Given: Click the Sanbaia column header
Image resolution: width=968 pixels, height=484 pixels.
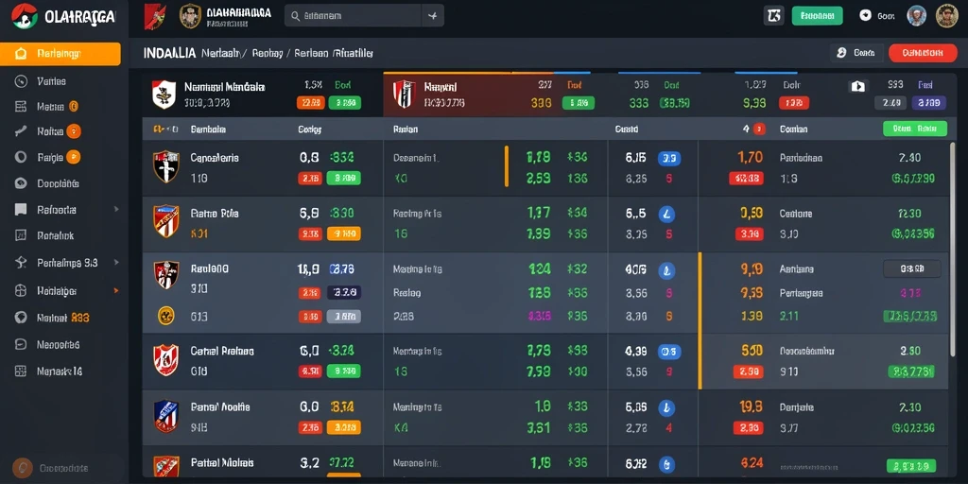Looking at the screenshot, I should [208, 130].
